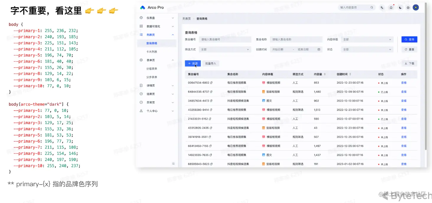Click the blue 查询 search button
432x203 pixels.
click(409, 39)
